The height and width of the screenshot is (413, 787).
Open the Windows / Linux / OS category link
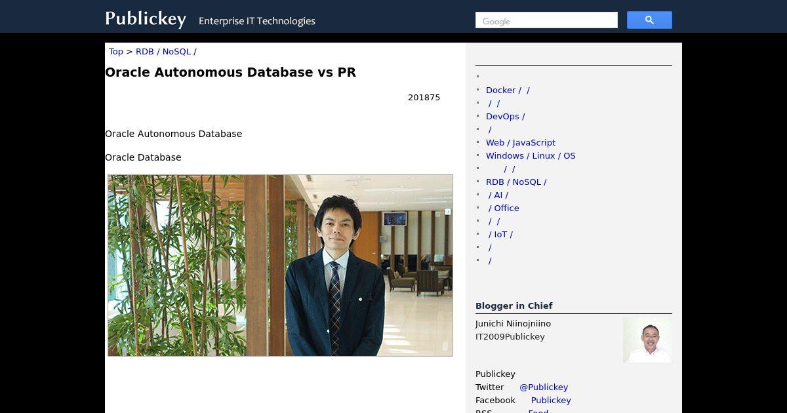point(531,156)
